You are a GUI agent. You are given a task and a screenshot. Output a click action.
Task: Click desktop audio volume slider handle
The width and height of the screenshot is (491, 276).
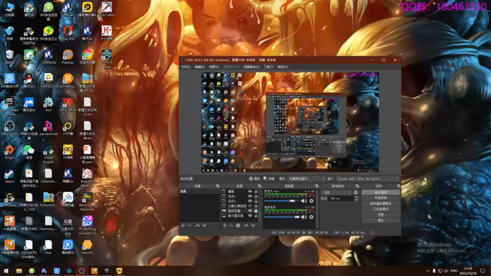tap(297, 217)
